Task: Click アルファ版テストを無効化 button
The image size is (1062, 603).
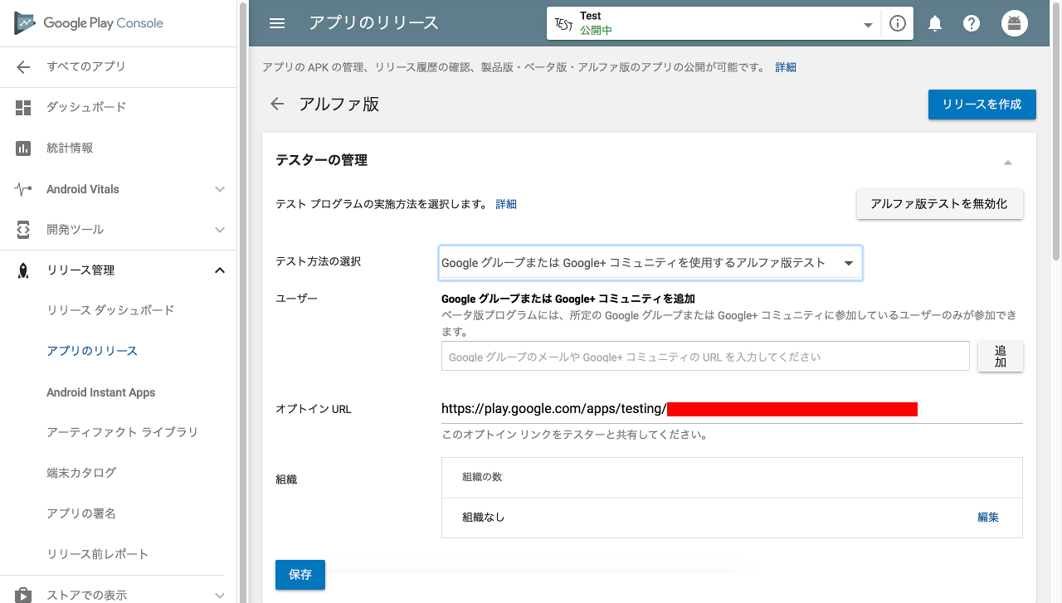Action: coord(940,204)
